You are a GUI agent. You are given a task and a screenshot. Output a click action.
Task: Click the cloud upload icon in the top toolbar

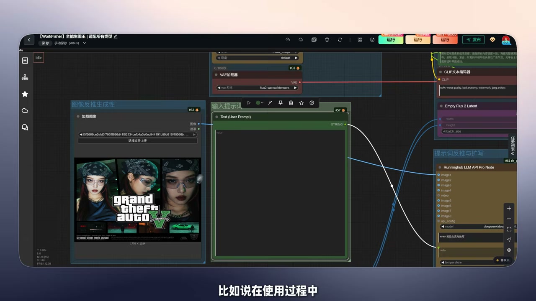[x=288, y=40]
